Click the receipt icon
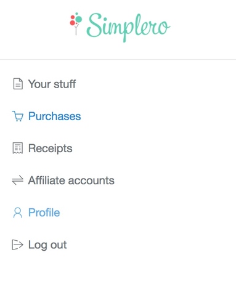 18,148
